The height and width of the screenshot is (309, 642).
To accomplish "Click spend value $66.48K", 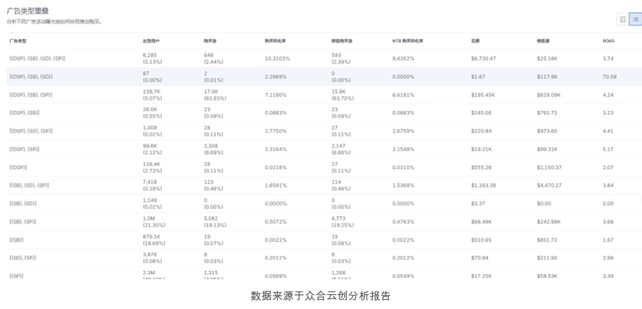I will tap(481, 222).
